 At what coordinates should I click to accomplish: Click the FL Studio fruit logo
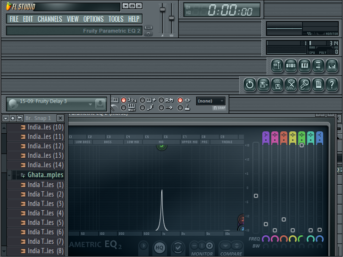8,6
